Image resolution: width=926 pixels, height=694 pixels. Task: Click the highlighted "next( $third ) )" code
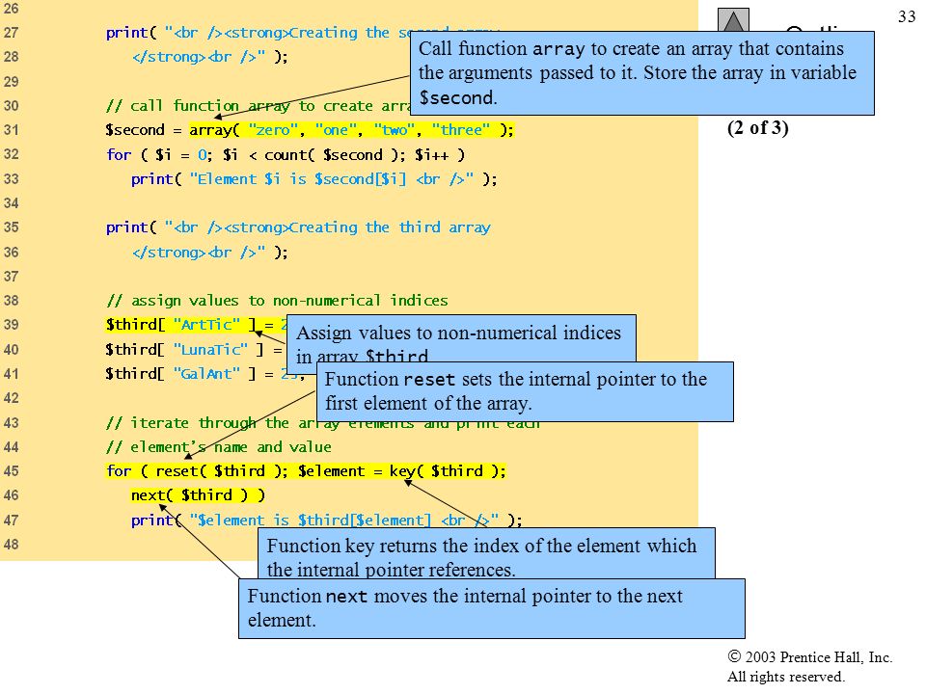click(197, 495)
